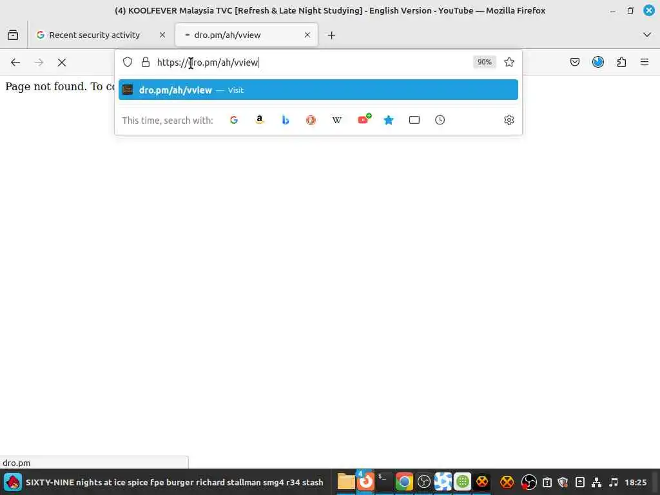The image size is (660, 495).
Task: Open Firefox View icon left of tabs
Action: (x=13, y=35)
